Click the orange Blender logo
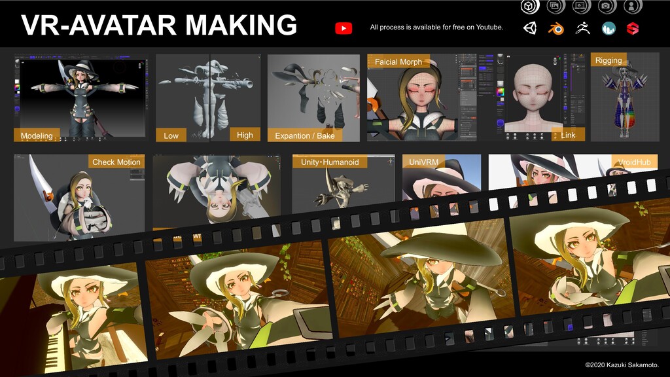The width and height of the screenshot is (670, 377). 556,29
